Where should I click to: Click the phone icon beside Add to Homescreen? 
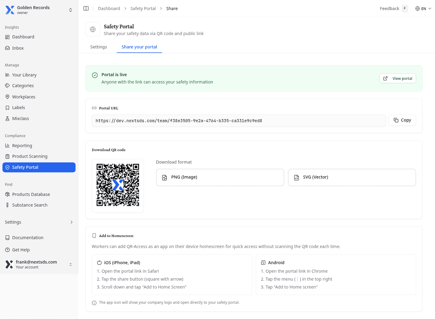pyautogui.click(x=94, y=236)
